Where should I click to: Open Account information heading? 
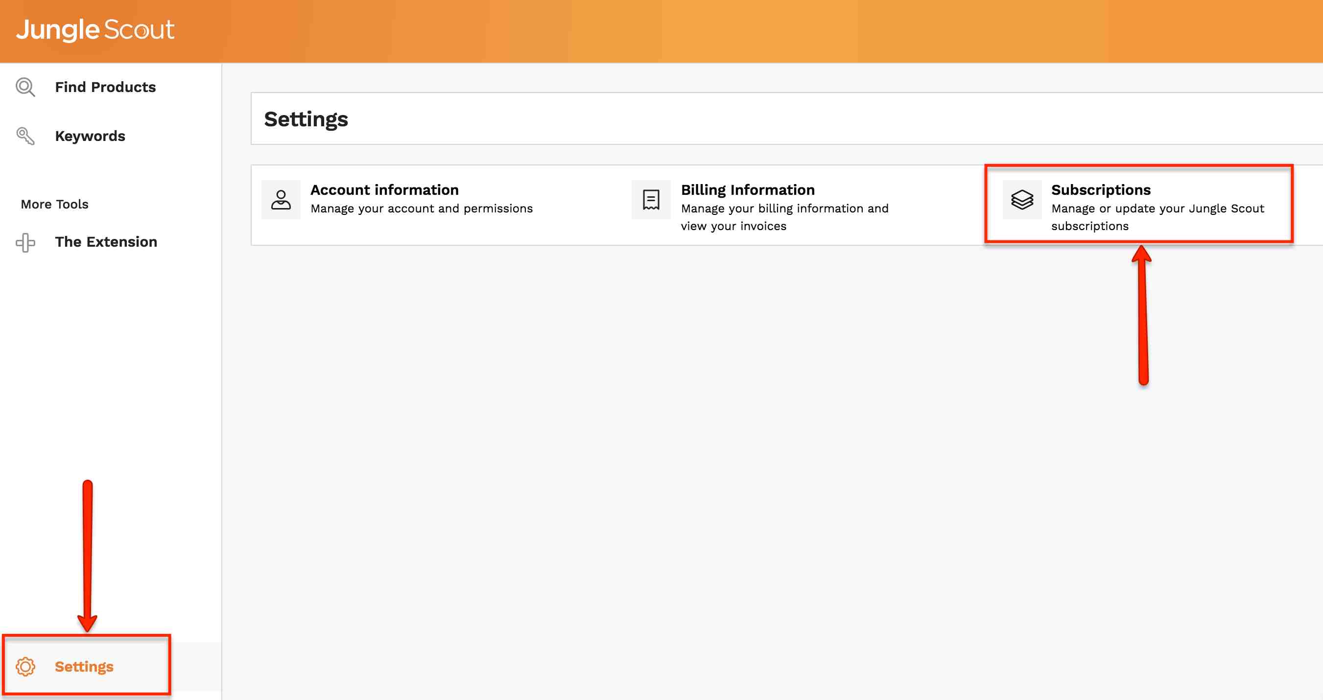(385, 190)
